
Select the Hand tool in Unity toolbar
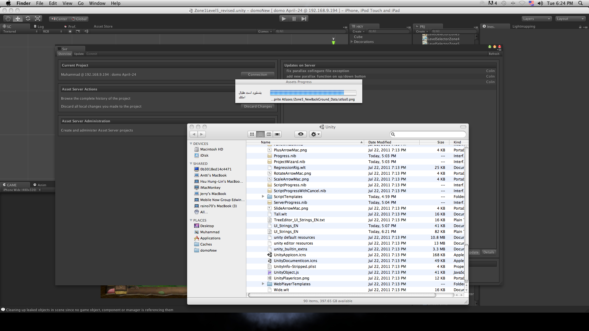(8, 19)
